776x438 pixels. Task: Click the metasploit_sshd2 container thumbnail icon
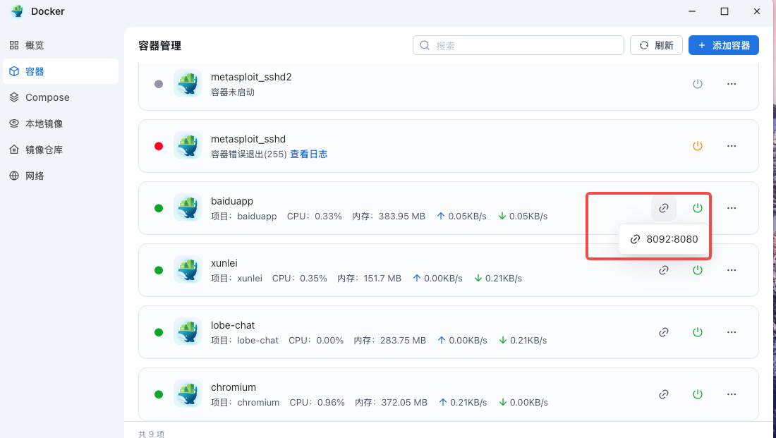tap(188, 84)
